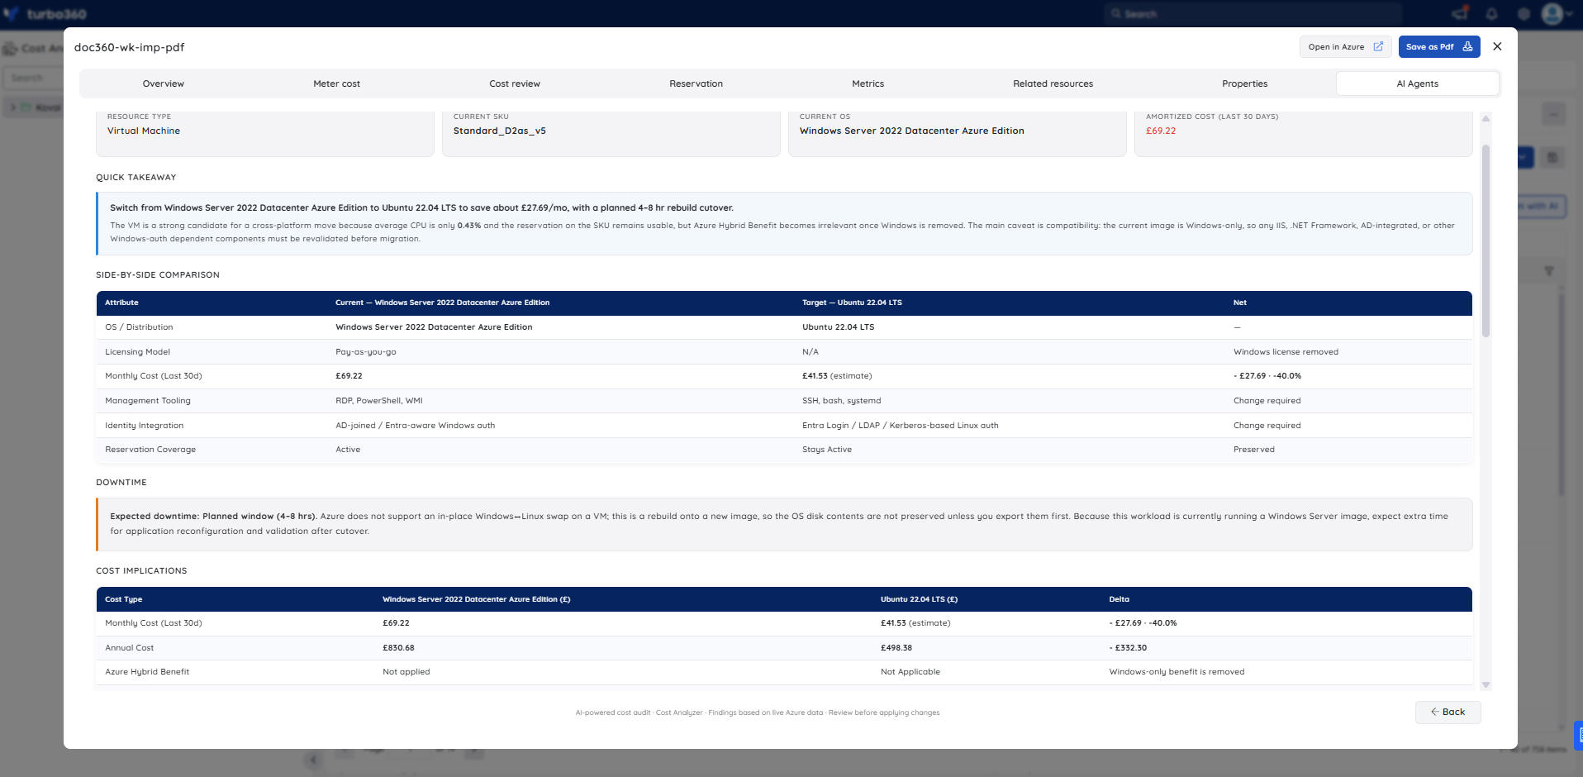Click the Cost Type column header
The image size is (1583, 777).
[x=123, y=599]
